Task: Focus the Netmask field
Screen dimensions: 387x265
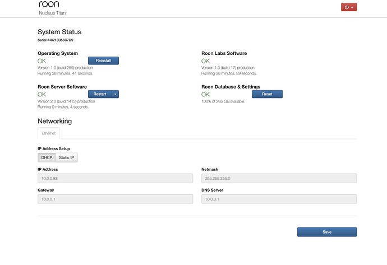Action: (279, 179)
